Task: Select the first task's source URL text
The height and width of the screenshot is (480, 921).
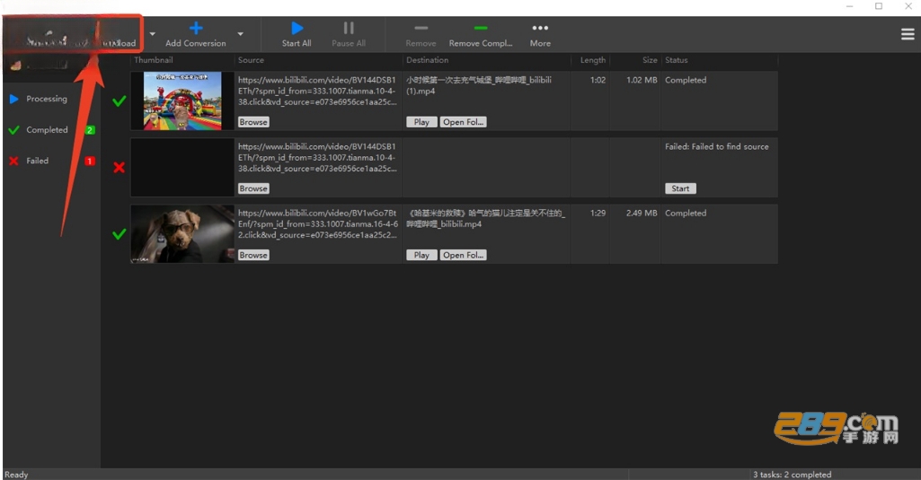Action: click(x=317, y=91)
